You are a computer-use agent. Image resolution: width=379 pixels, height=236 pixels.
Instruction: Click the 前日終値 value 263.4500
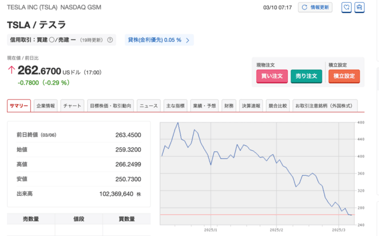click(128, 135)
